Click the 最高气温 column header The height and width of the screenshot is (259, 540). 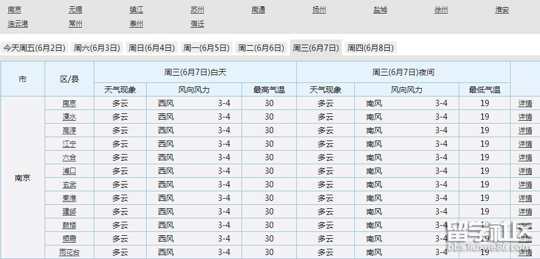point(269,90)
